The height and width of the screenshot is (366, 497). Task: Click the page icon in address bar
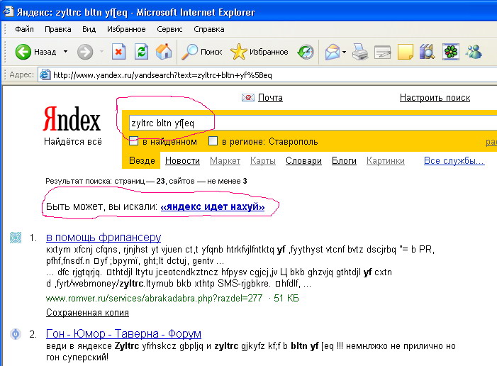point(45,75)
